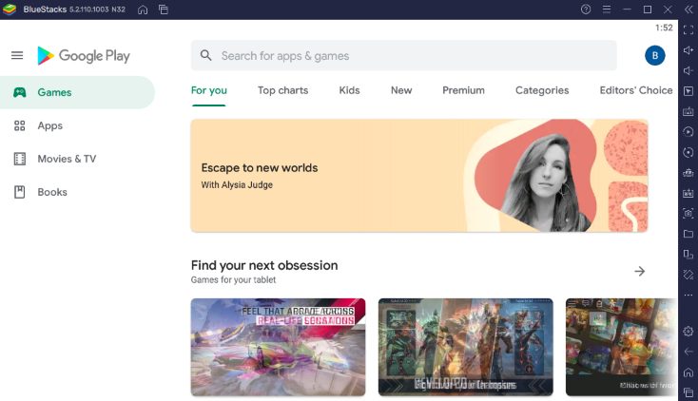Open the Google Play hamburger menu
Viewport: 698px width, 401px height.
pos(17,56)
